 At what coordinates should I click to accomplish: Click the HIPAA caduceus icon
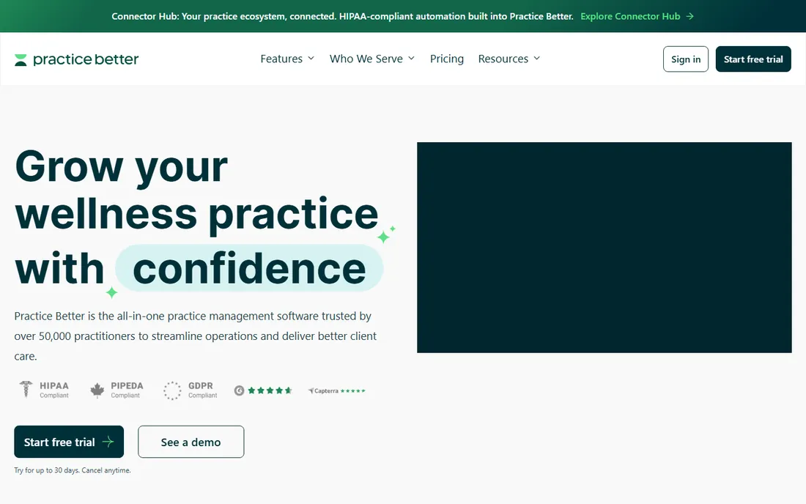pos(26,390)
